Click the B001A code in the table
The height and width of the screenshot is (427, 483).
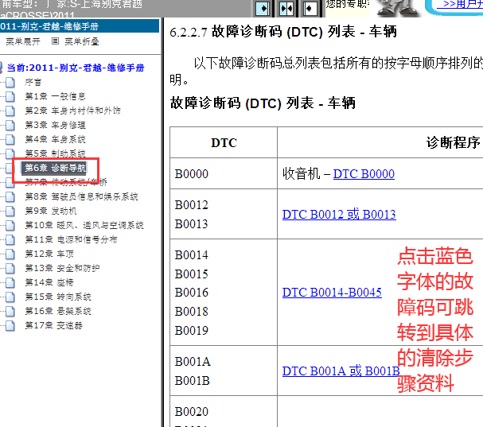click(x=193, y=362)
